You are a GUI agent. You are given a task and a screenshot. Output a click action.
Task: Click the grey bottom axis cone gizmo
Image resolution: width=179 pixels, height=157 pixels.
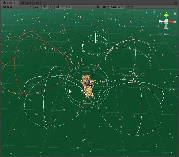166,27
